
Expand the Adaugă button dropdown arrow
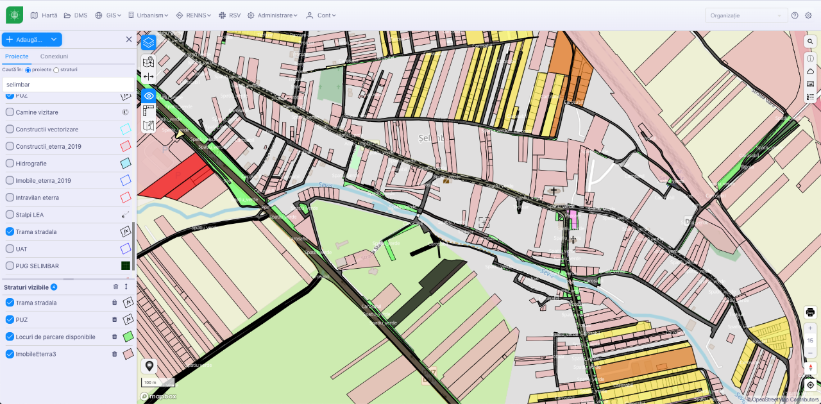tap(54, 40)
